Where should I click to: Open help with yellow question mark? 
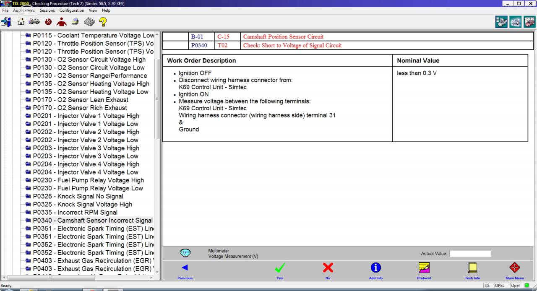point(103,22)
